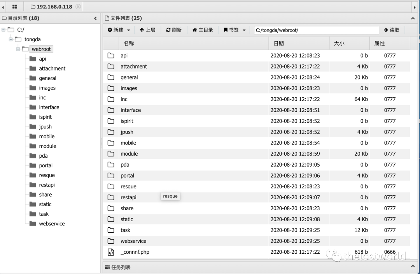Close the 192.168.0.118 tab
Image resolution: width=420 pixels, height=274 pixels.
click(x=78, y=7)
